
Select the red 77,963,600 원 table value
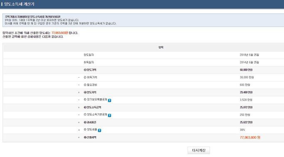250,137
